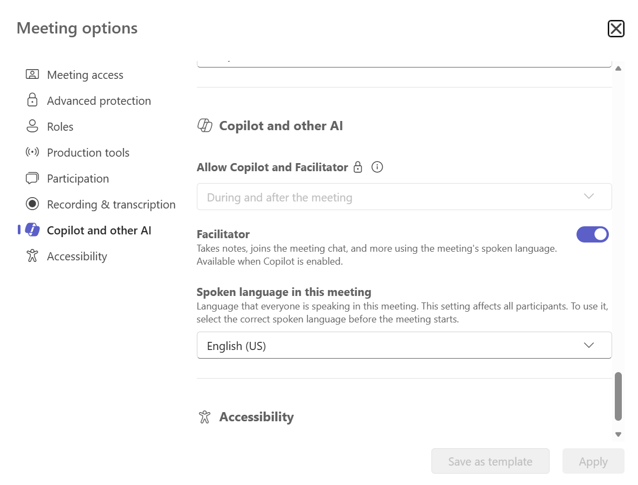Expand the During and after the meeting dropdown
This screenshot has width=638, height=485.
[x=404, y=197]
